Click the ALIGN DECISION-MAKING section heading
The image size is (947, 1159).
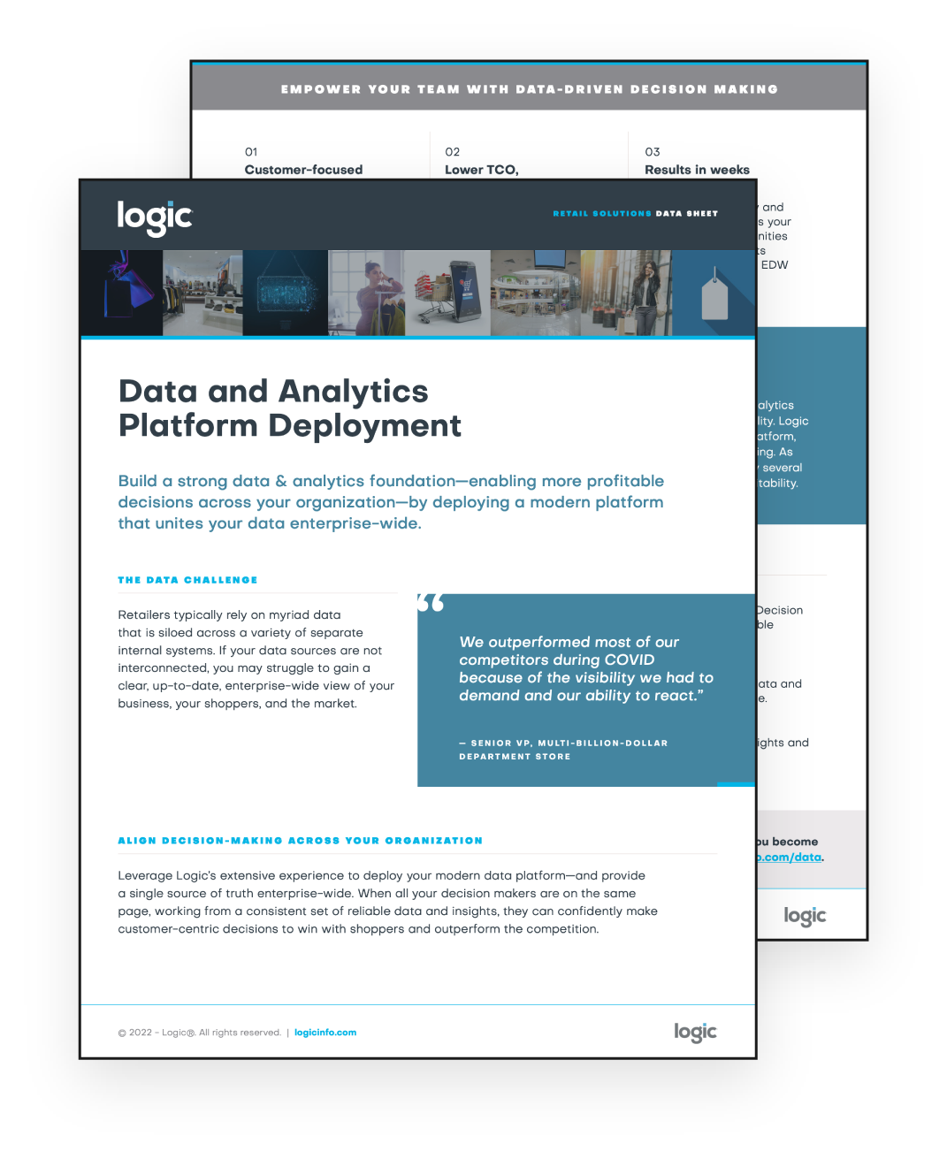pyautogui.click(x=301, y=841)
